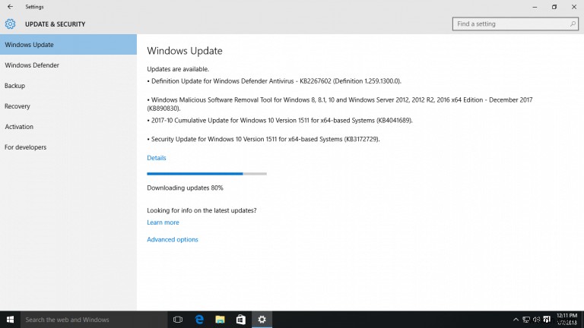This screenshot has width=584, height=328.
Task: Click the volume icon in the system tray
Action: click(x=536, y=320)
